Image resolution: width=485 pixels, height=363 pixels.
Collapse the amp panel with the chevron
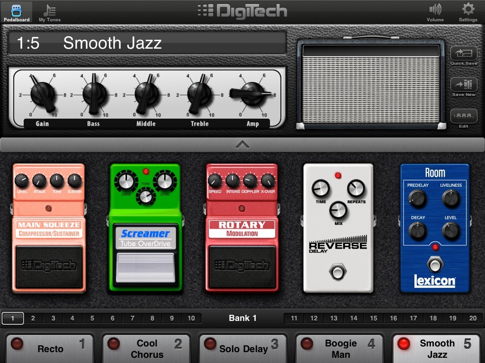tap(242, 145)
